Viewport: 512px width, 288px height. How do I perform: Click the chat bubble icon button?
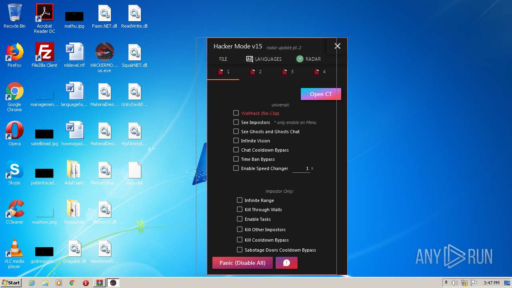pos(286,263)
